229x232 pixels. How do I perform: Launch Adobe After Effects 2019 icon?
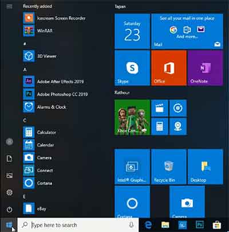[29, 82]
